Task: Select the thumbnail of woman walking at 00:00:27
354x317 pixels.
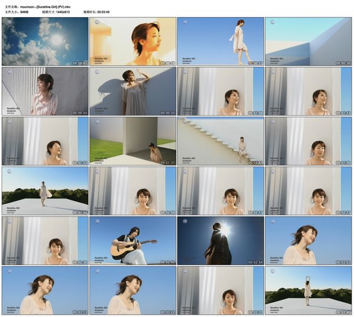Action: click(x=221, y=41)
